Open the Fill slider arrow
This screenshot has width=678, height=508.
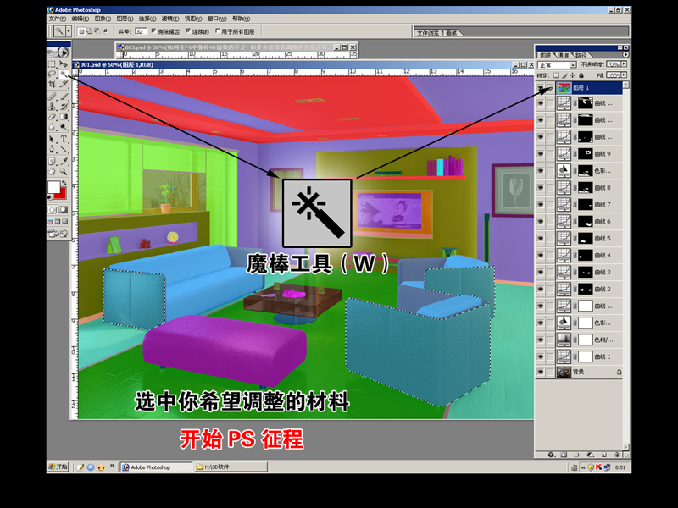[x=624, y=75]
